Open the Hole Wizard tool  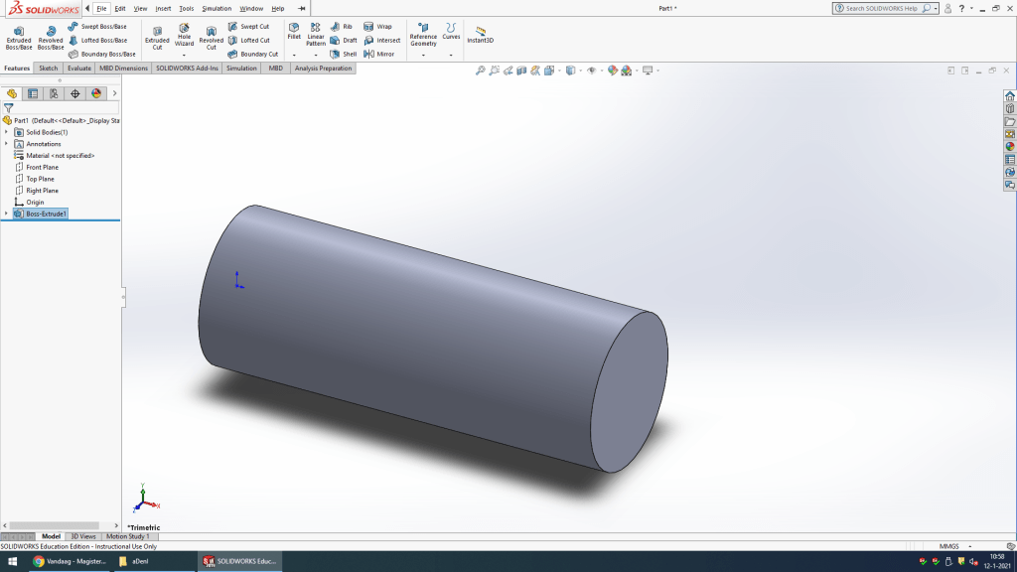184,36
